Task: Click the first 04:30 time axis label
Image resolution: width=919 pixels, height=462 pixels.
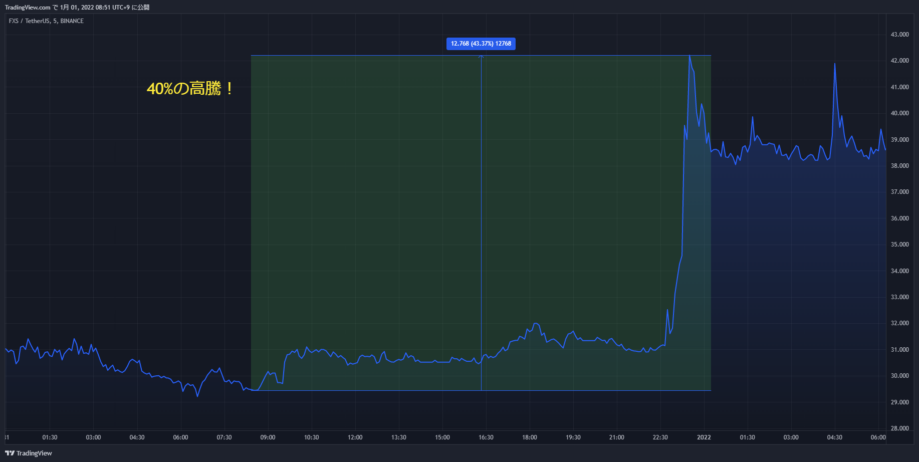Action: [x=137, y=437]
